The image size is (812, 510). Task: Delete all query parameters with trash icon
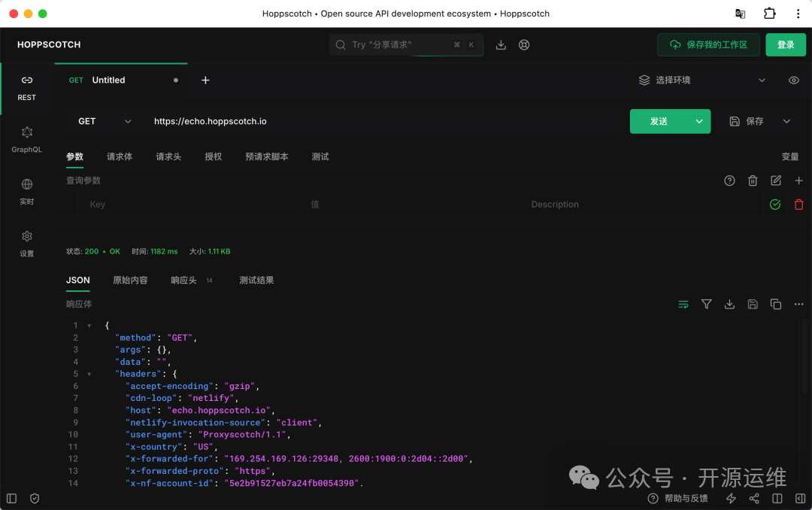tap(753, 181)
